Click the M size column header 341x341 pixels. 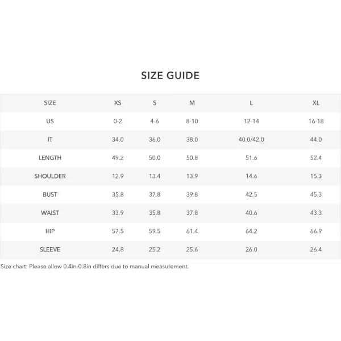point(192,103)
